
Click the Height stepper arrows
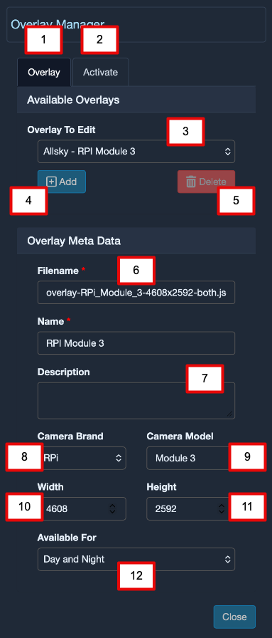(222, 508)
